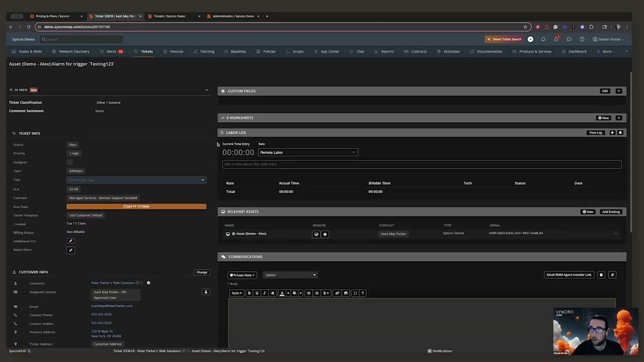Viewport: 644px width, 362px height.
Task: Click second remote icon for Asset Demo Alex
Action: tap(325, 234)
